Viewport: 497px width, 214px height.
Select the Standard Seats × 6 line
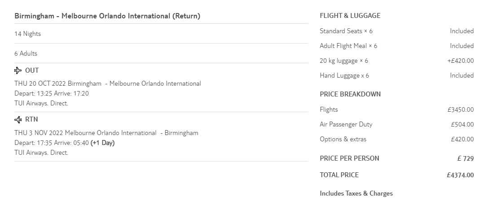pos(346,31)
